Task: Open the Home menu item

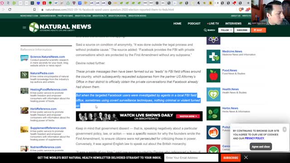Action: [x=177, y=24]
